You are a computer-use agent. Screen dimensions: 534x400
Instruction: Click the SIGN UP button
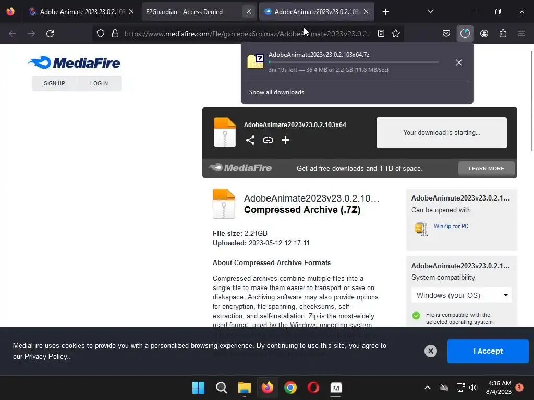click(x=54, y=83)
